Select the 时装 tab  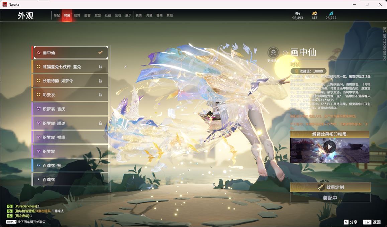[67, 15]
